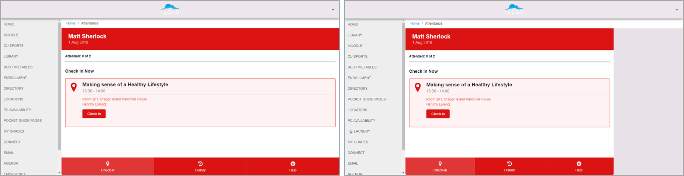684x176 pixels.
Task: Follow the Home breadcrumb link in right window
Action: pos(415,23)
